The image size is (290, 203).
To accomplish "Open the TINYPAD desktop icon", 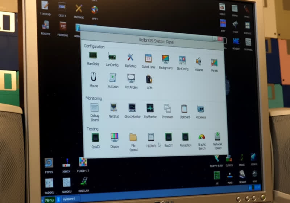I will click(x=45, y=8).
